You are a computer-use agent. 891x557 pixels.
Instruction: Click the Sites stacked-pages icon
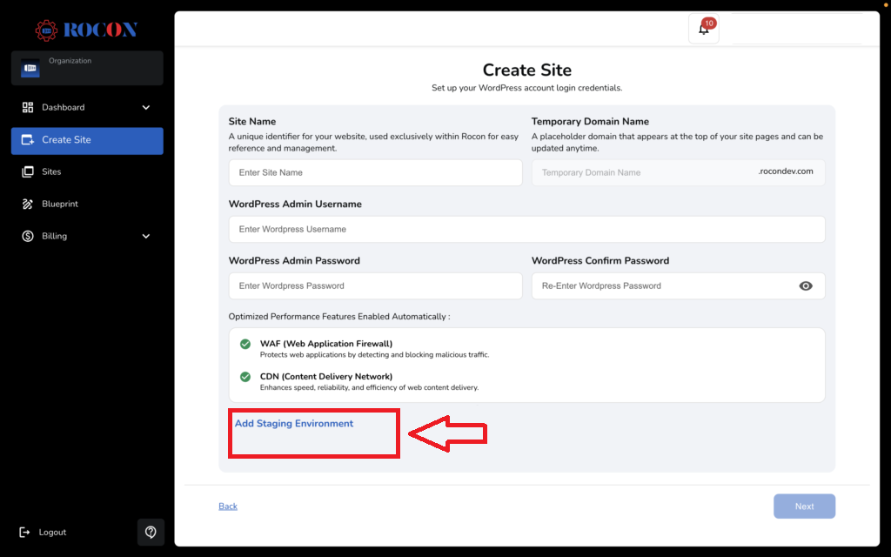coord(27,171)
